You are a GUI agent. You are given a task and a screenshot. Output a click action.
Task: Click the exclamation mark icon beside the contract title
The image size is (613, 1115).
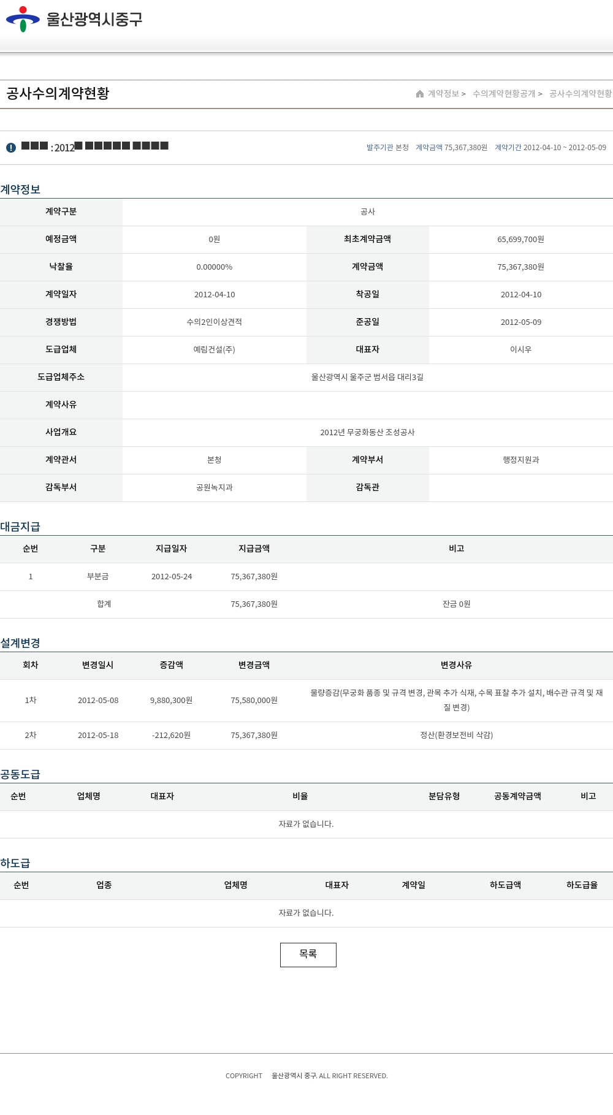11,148
